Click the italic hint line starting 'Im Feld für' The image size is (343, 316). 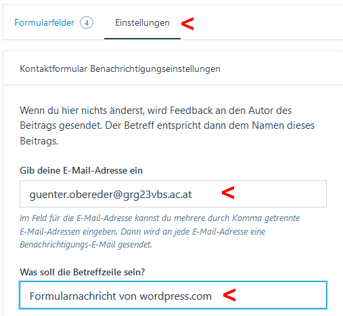pyautogui.click(x=160, y=218)
